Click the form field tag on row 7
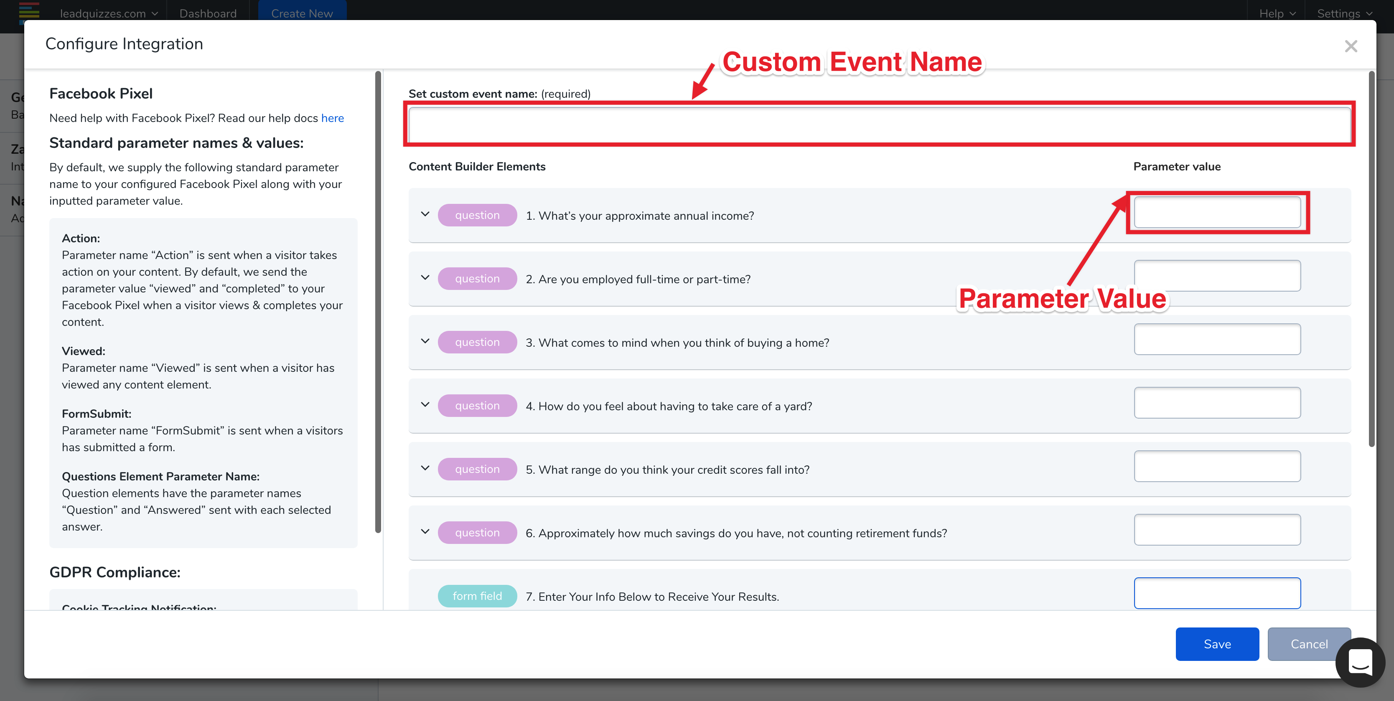Image resolution: width=1394 pixels, height=701 pixels. (477, 596)
